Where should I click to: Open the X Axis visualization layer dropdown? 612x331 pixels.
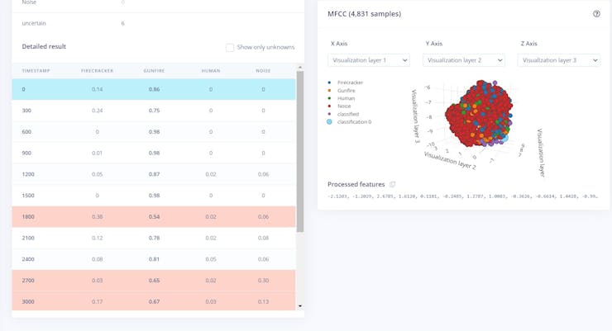click(x=369, y=60)
